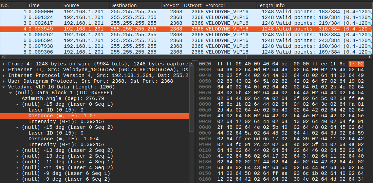The image size is (373, 183).
Task: Collapse -15 deg (Laser 0 Seq 2) node
Action: click(x=17, y=127)
